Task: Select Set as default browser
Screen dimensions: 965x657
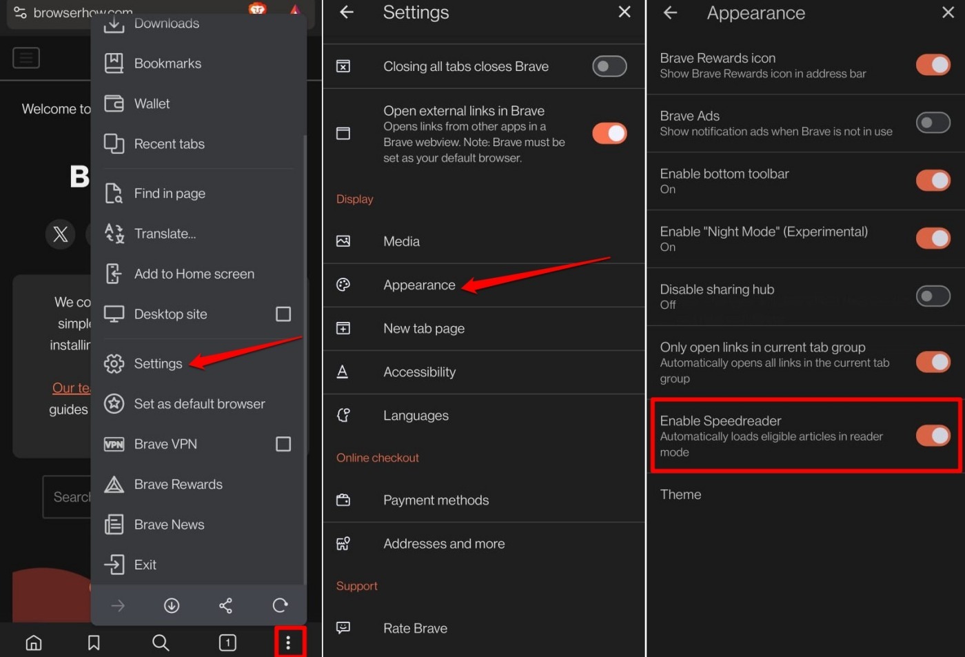Action: [199, 403]
